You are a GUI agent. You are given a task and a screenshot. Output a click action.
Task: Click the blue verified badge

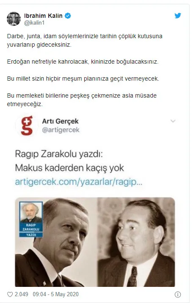tap(68, 16)
